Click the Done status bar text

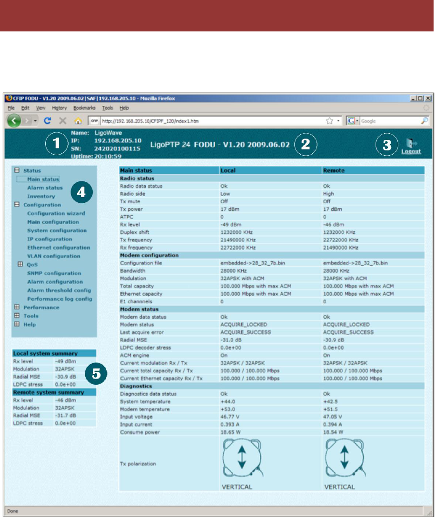pos(12,511)
